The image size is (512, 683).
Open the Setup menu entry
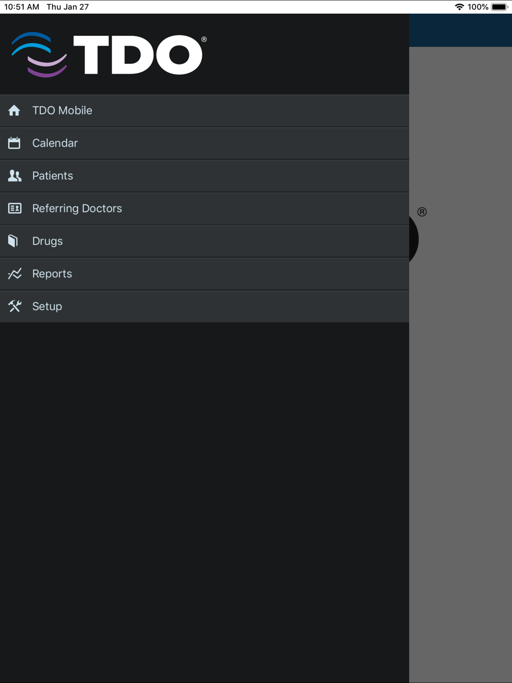(204, 306)
